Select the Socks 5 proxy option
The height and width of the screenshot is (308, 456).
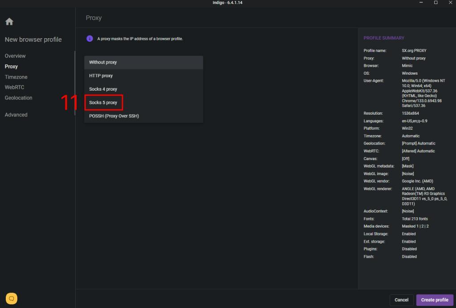[103, 103]
